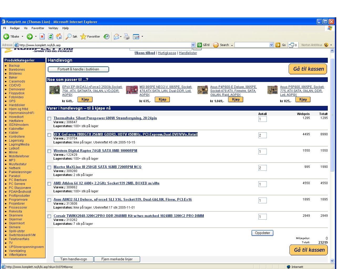Click the Internett zone status bar icon
This screenshot has height=269, width=337.
[x=289, y=267]
